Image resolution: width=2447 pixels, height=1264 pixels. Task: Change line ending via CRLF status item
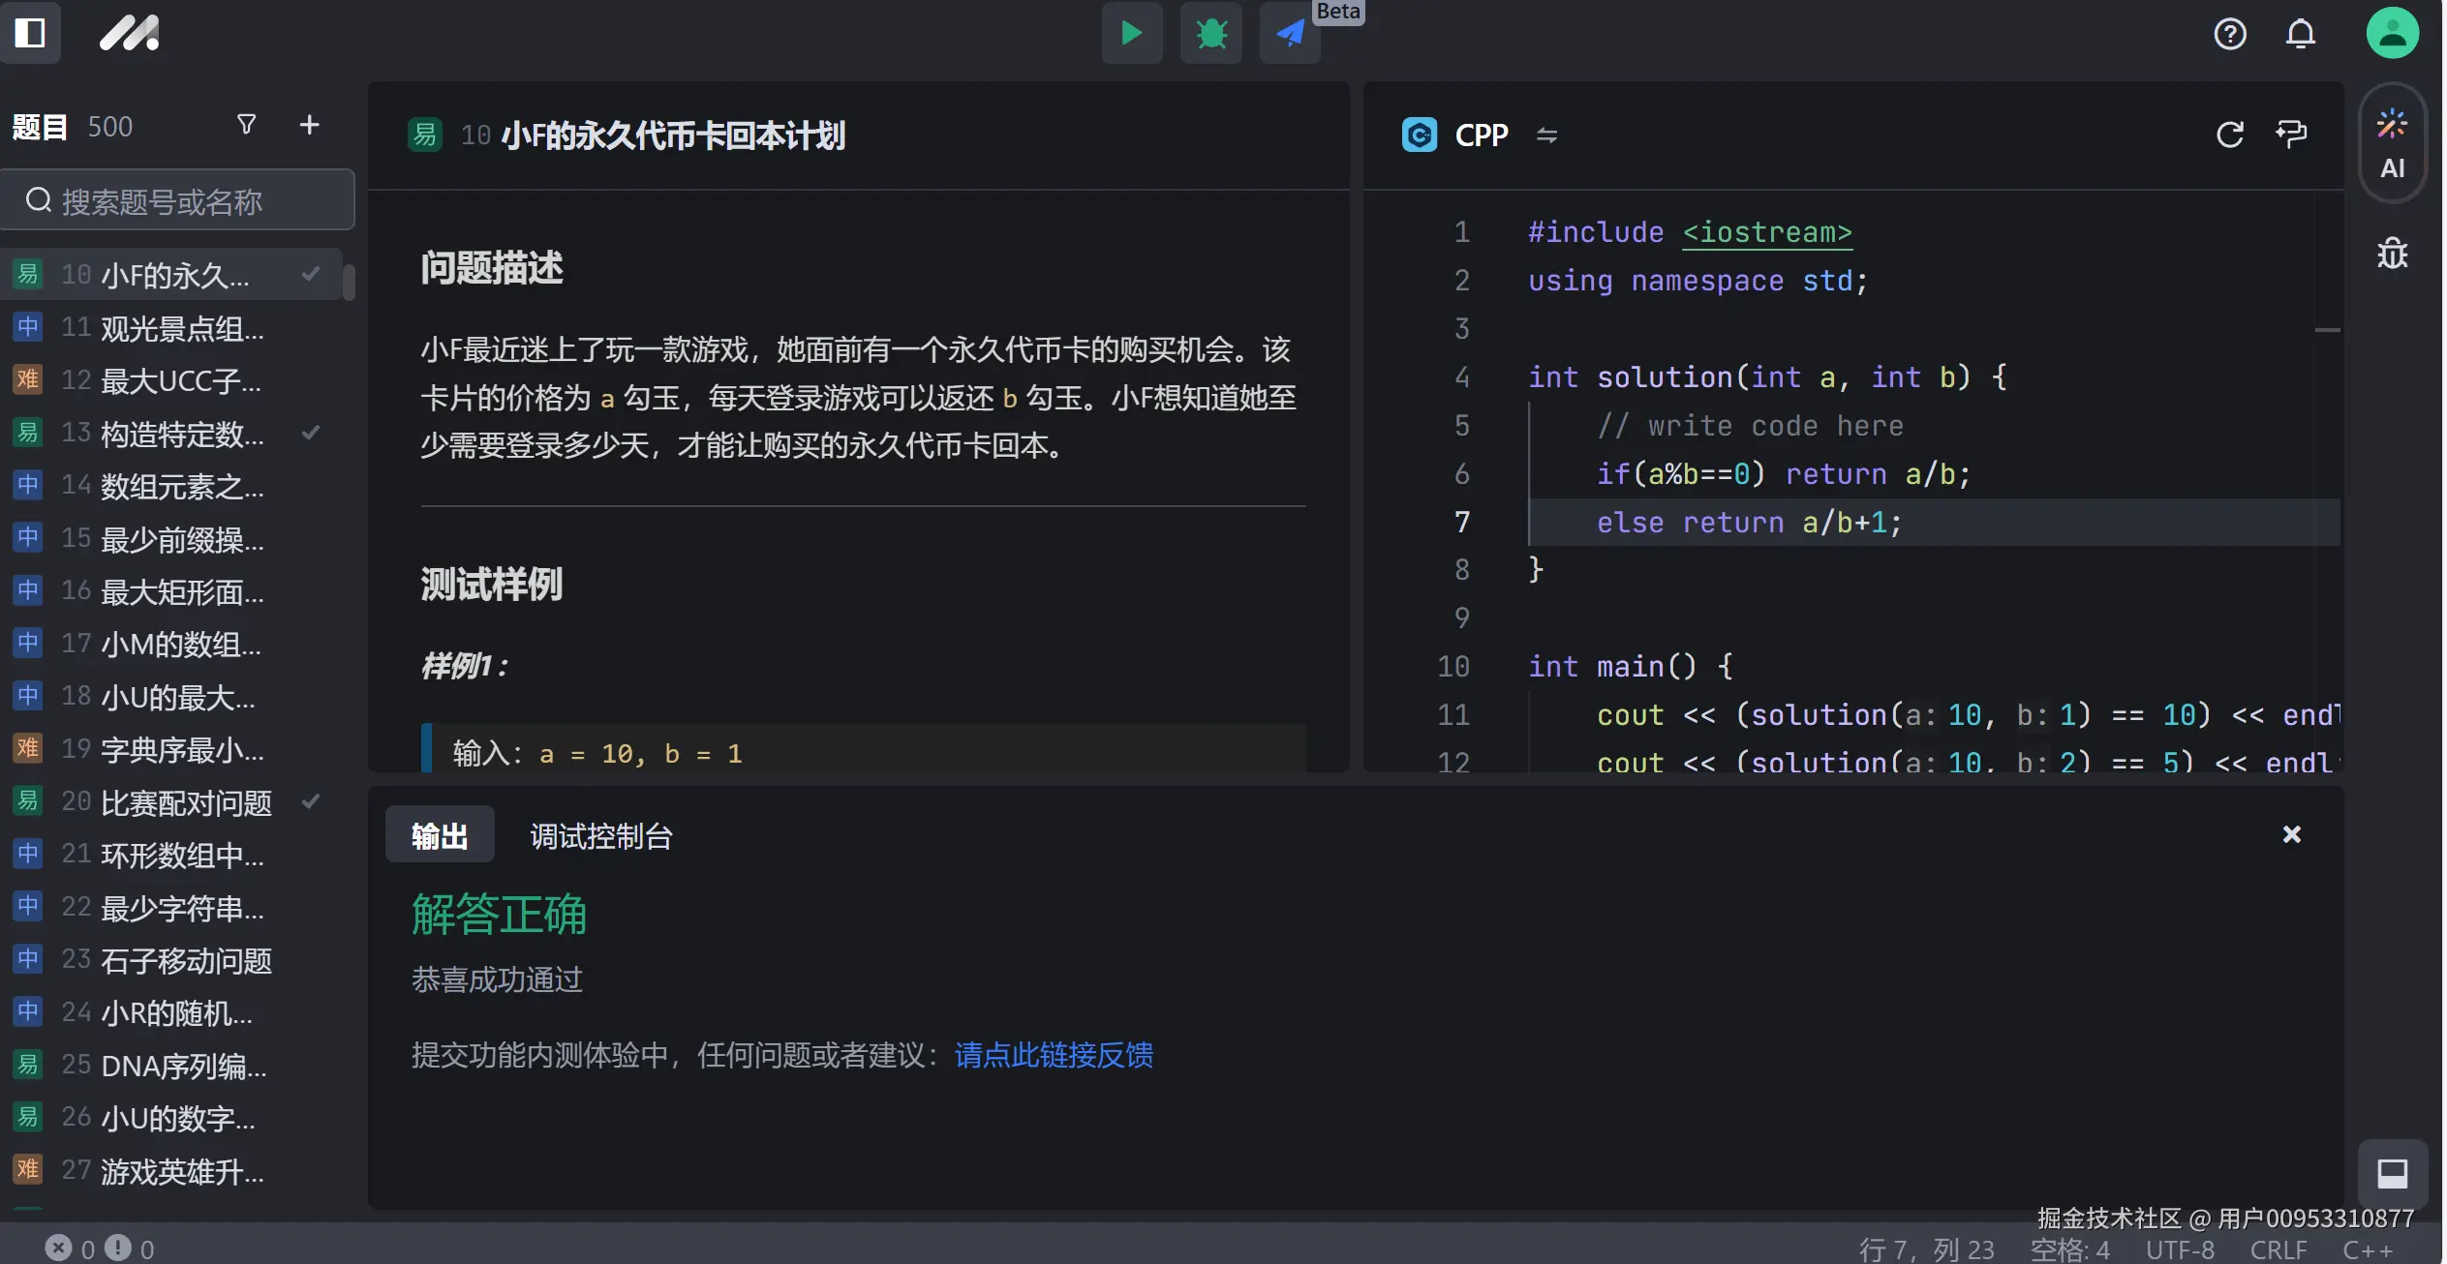coord(2279,1249)
